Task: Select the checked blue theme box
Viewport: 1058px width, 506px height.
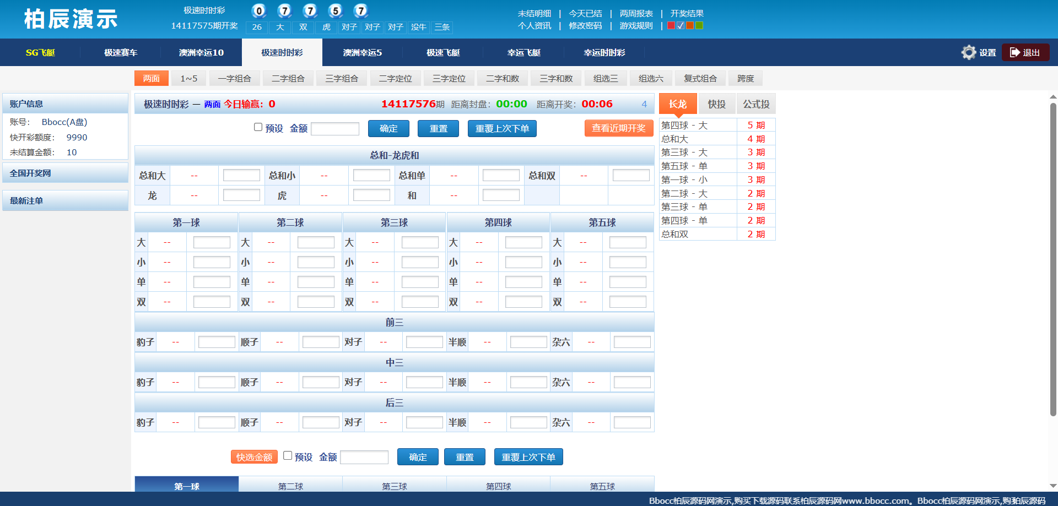Action: 681,25
